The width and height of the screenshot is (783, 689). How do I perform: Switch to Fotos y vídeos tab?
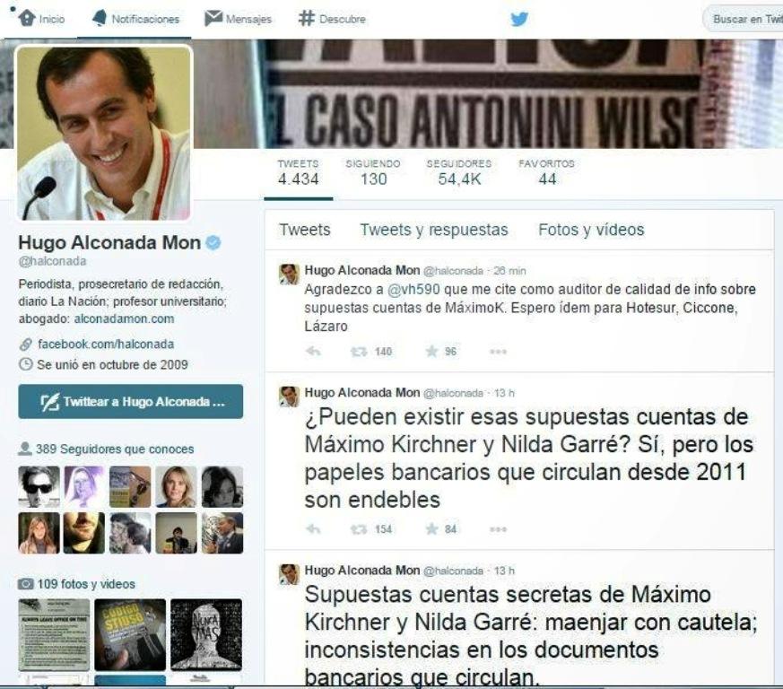tap(591, 230)
